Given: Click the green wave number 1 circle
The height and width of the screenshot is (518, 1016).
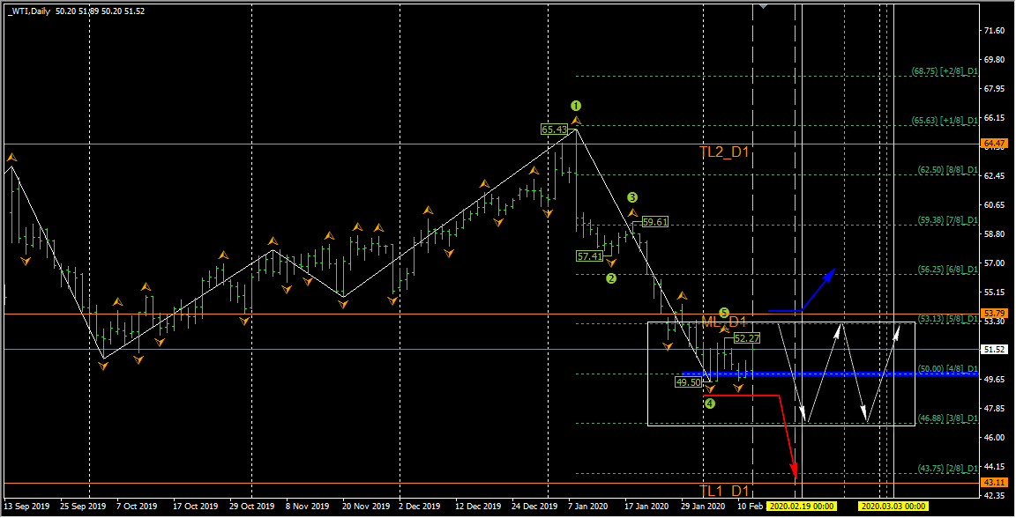Looking at the screenshot, I should pyautogui.click(x=575, y=106).
